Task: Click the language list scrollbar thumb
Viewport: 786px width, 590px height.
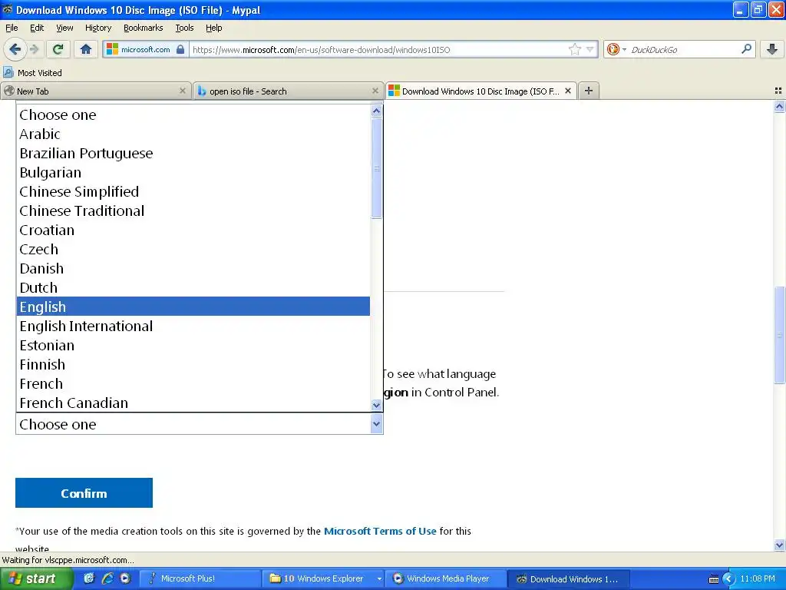Action: [x=376, y=168]
